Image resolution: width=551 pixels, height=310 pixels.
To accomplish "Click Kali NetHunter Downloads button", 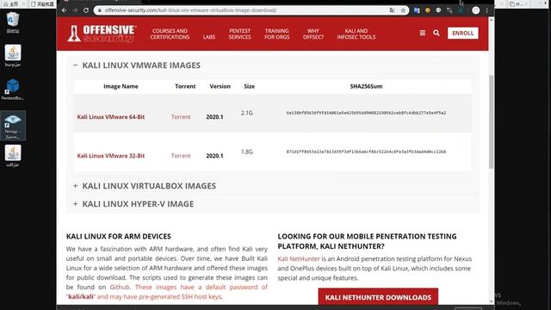I will [378, 297].
